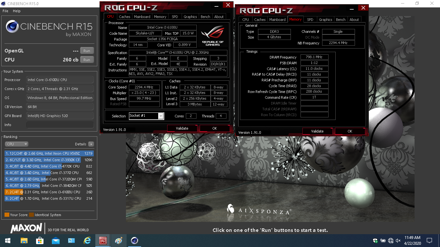Switch to Graphics tab in right CPU-Z window

tap(326, 20)
